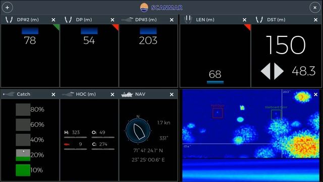Close the Scanmar application window
The width and height of the screenshot is (323, 182).
315,8
